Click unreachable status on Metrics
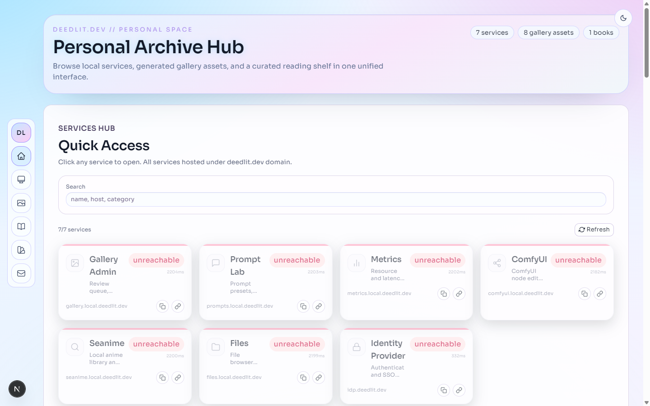The height and width of the screenshot is (406, 650). 438,260
